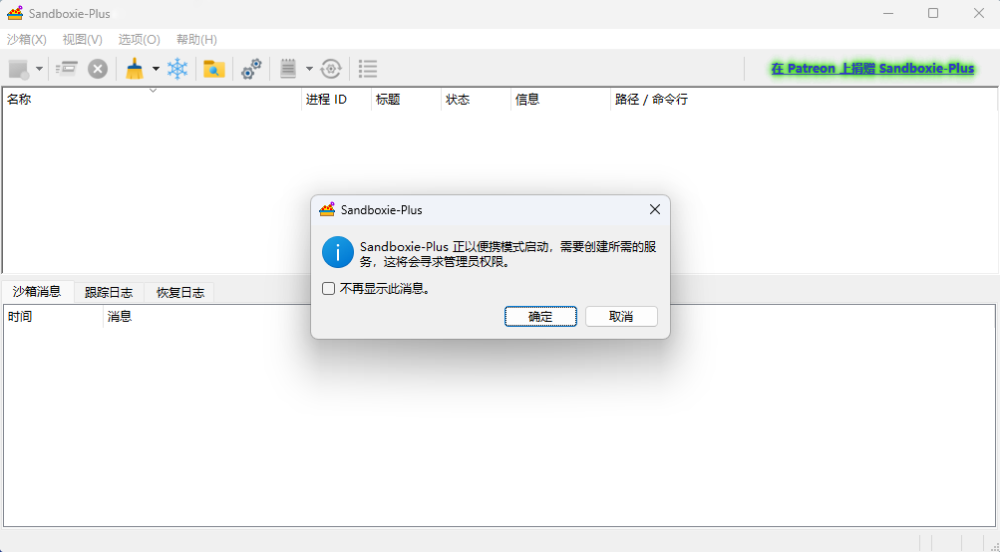1000x552 pixels.
Task: Switch to the 跟踪日志 tab
Action: pos(109,292)
